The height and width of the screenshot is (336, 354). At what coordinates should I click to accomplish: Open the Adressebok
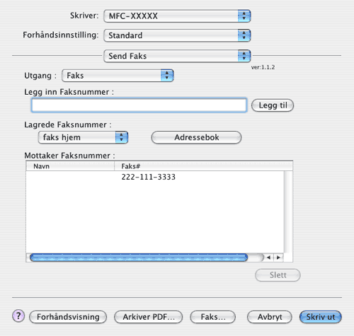pyautogui.click(x=196, y=137)
